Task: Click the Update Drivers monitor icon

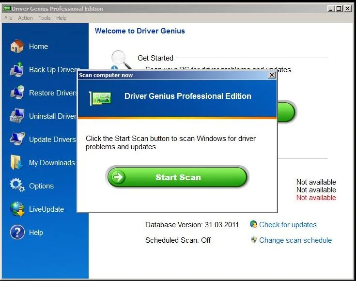Action: pos(17,139)
